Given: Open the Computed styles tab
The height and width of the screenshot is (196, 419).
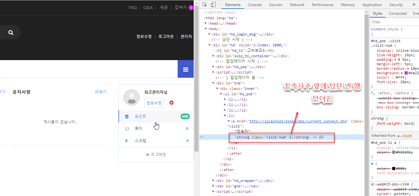Looking at the screenshot, I should pos(398,13).
